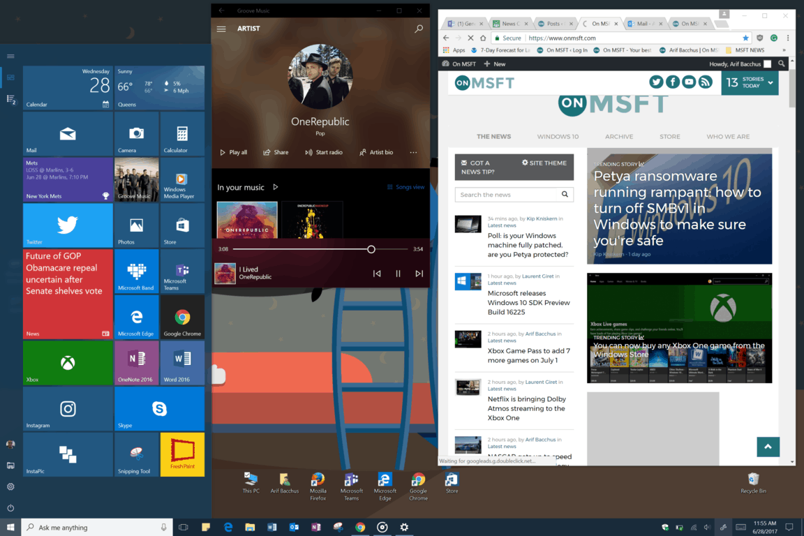804x536 pixels.
Task: Select the Windows 10 navigation tab
Action: pos(558,137)
